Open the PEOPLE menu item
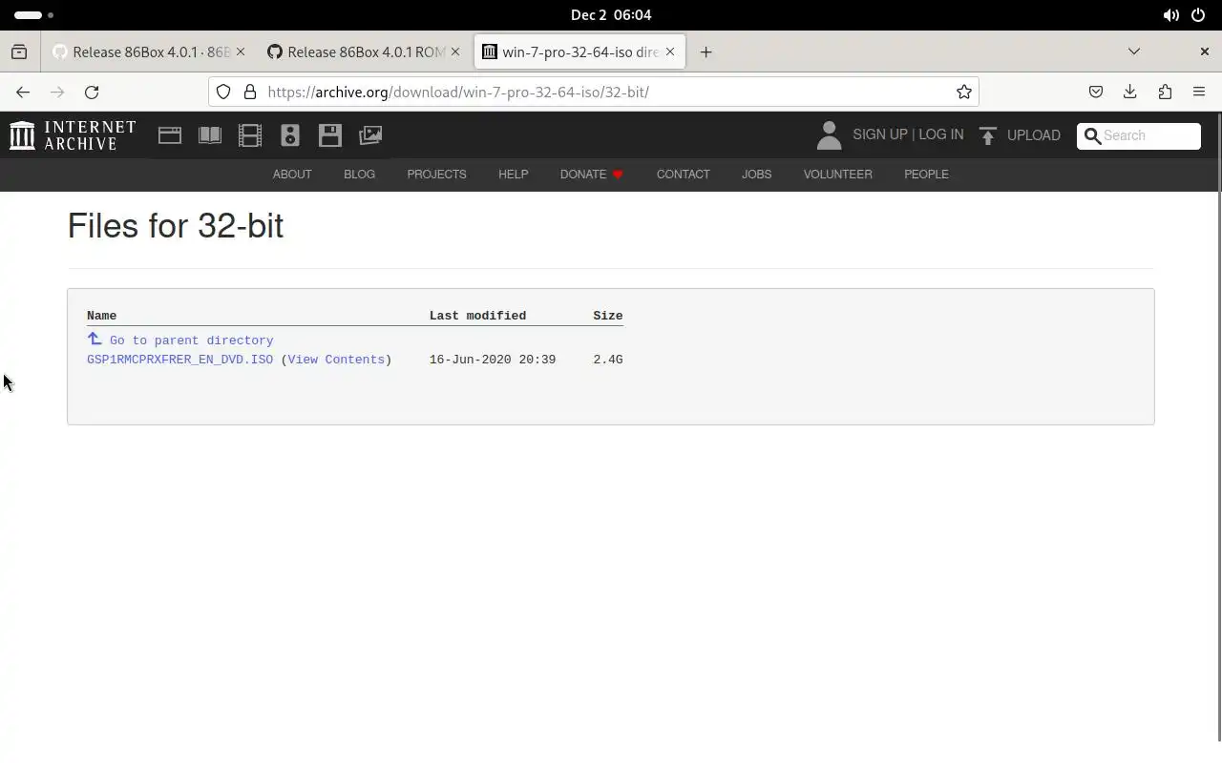Screen dimensions: 1222x763 tap(926, 175)
